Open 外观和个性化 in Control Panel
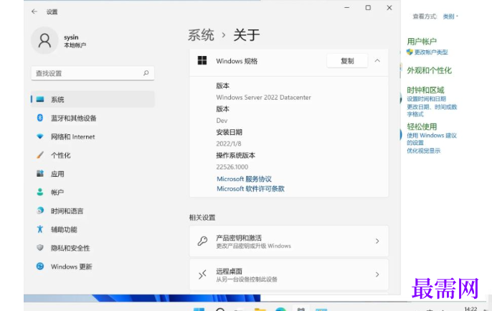Viewport: 492px width, 311px height. click(429, 70)
